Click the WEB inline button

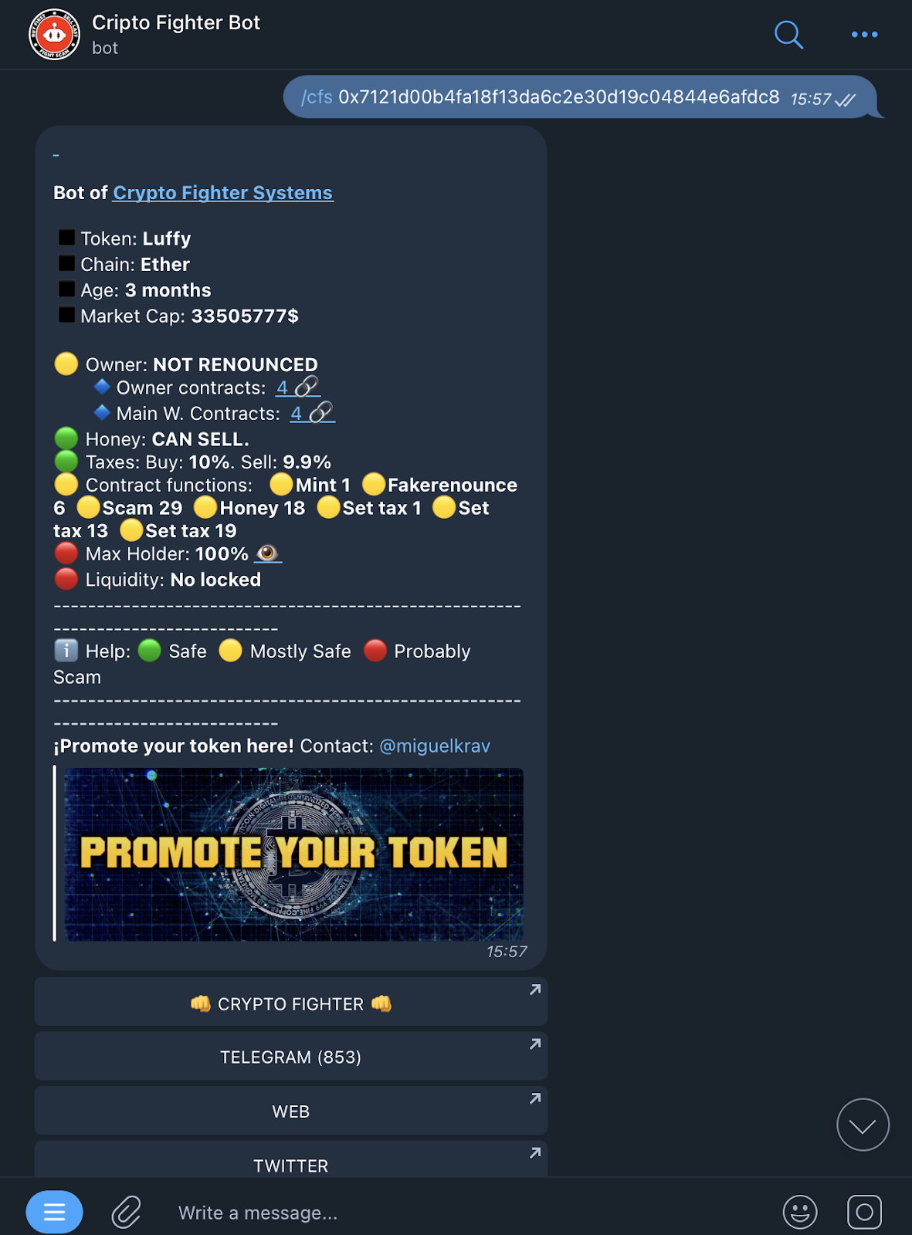(291, 1111)
